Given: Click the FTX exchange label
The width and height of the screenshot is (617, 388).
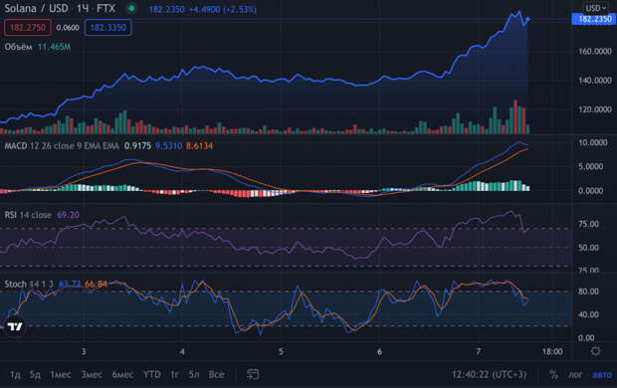Looking at the screenshot, I should pos(105,8).
